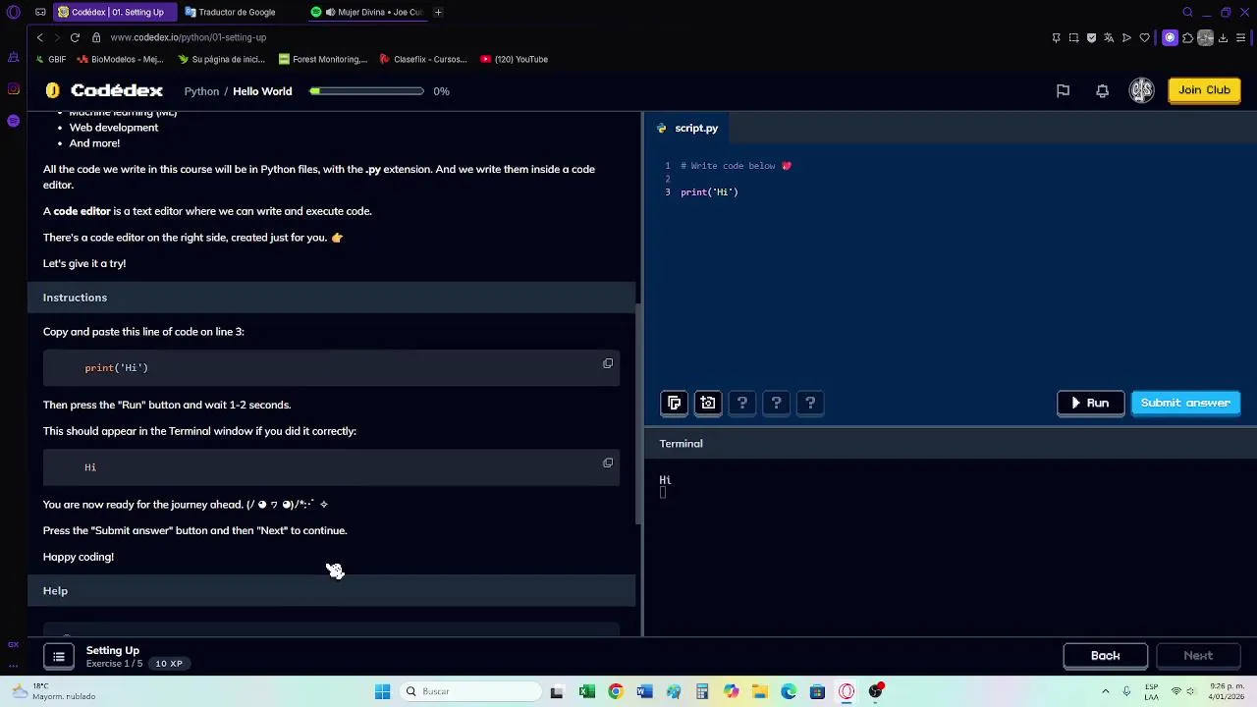The width and height of the screenshot is (1257, 707).
Task: Join the Codédex Club
Action: click(x=1204, y=90)
